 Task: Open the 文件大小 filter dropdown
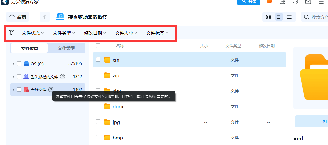[x=126, y=33]
